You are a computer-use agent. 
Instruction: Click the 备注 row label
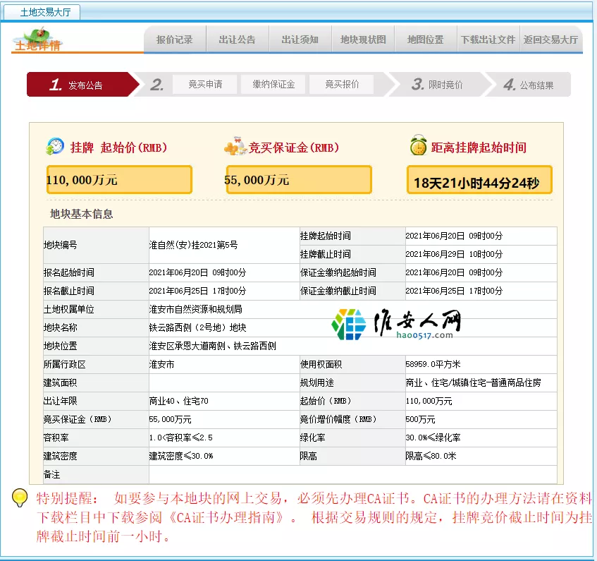click(x=51, y=474)
